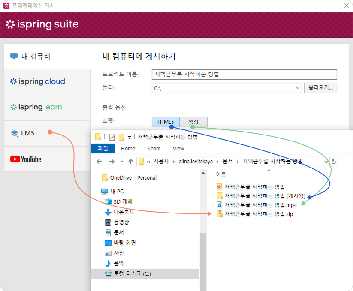The image size is (353, 291).
Task: Open 다운로드 folder in navigation pane
Action: [124, 212]
